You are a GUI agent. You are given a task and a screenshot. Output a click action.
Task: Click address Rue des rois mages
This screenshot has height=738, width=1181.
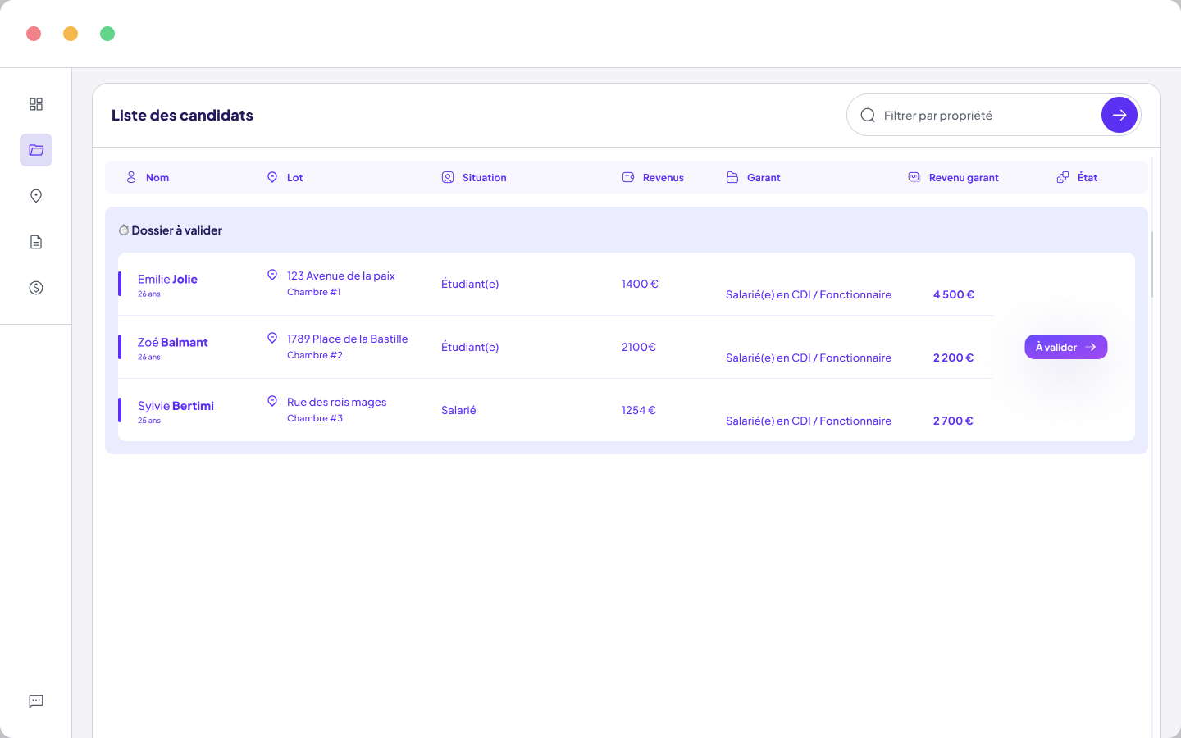pos(337,403)
